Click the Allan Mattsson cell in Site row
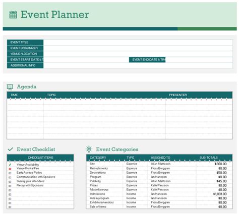Viewport: 239px width, 215px height. click(x=161, y=164)
